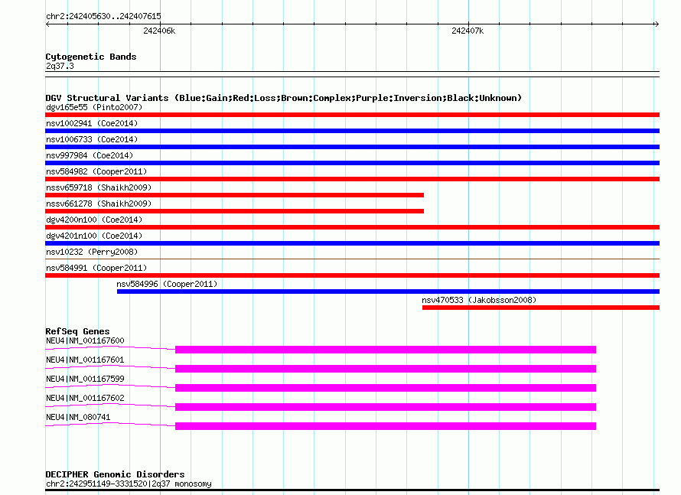This screenshot has height=495, width=681.
Task: Click the 'nssv659718 (Shaikh2009)' label
Action: (99, 187)
